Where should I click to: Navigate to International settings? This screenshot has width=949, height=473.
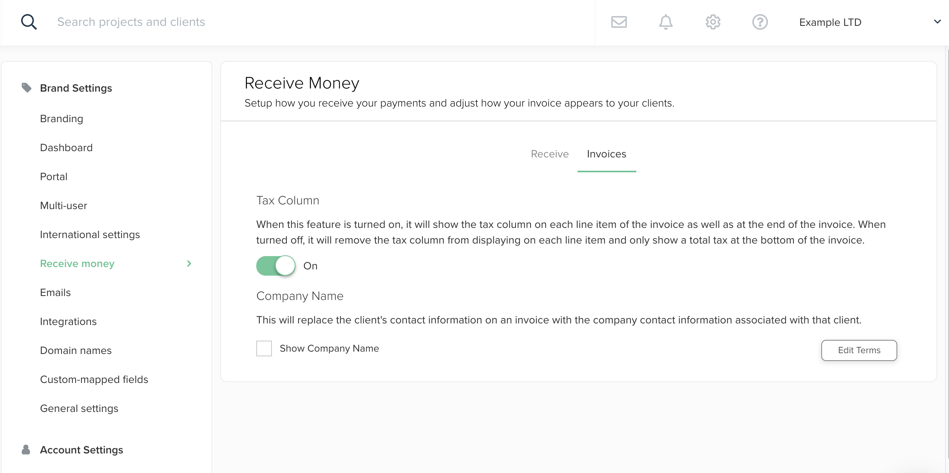pos(90,235)
